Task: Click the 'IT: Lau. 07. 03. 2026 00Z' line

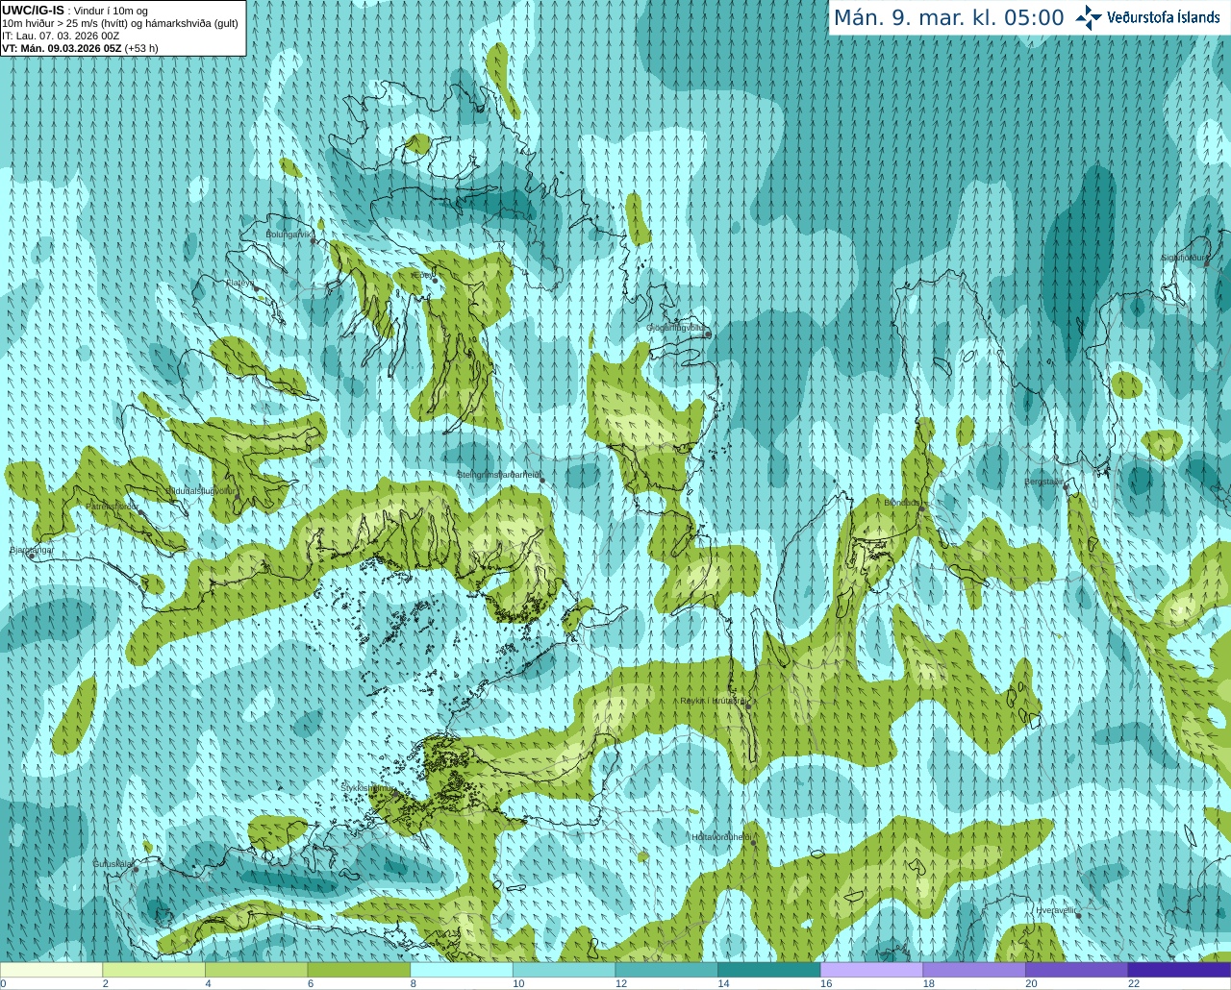Action: [x=62, y=36]
